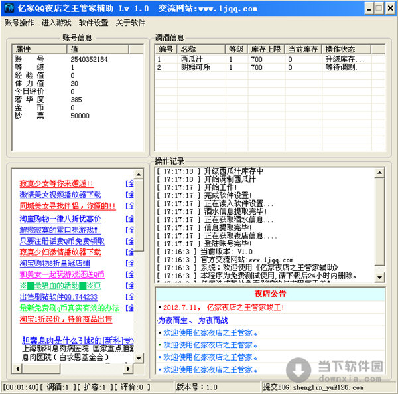
Task: Select the 朗姆可乐 row in drinks table
Action: (270, 68)
